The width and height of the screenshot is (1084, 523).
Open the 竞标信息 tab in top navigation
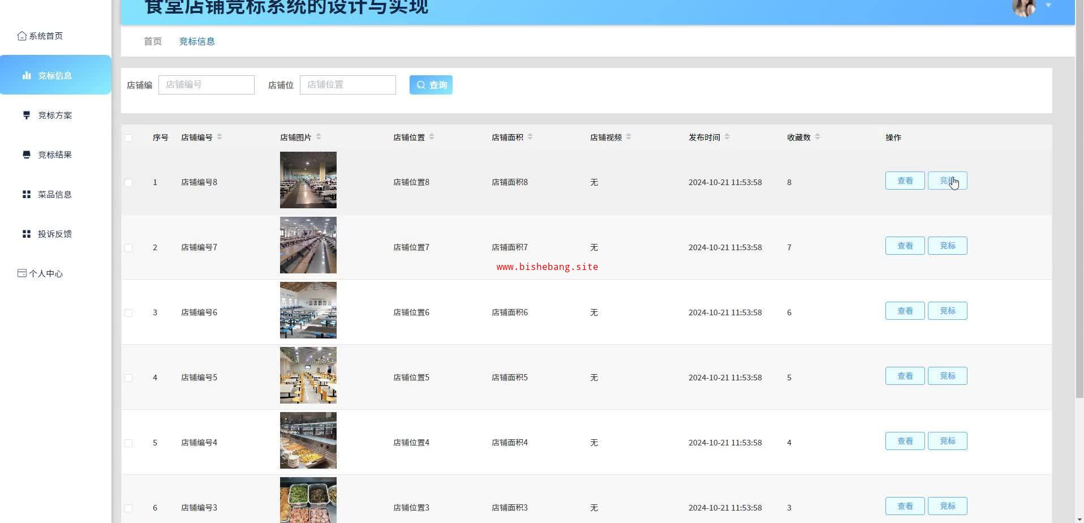(x=197, y=41)
